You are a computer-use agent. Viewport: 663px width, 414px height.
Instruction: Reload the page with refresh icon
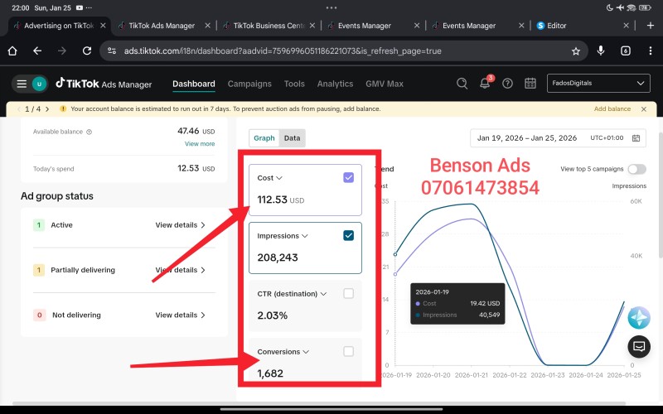[87, 51]
